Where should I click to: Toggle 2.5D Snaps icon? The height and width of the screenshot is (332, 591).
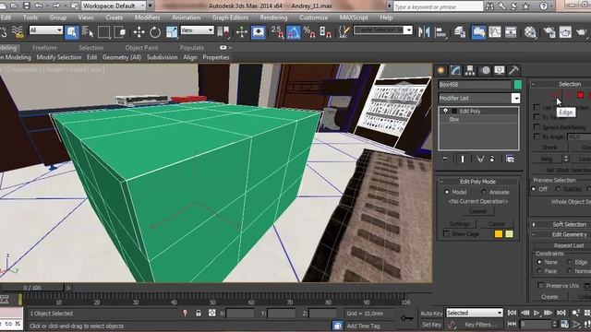277,32
